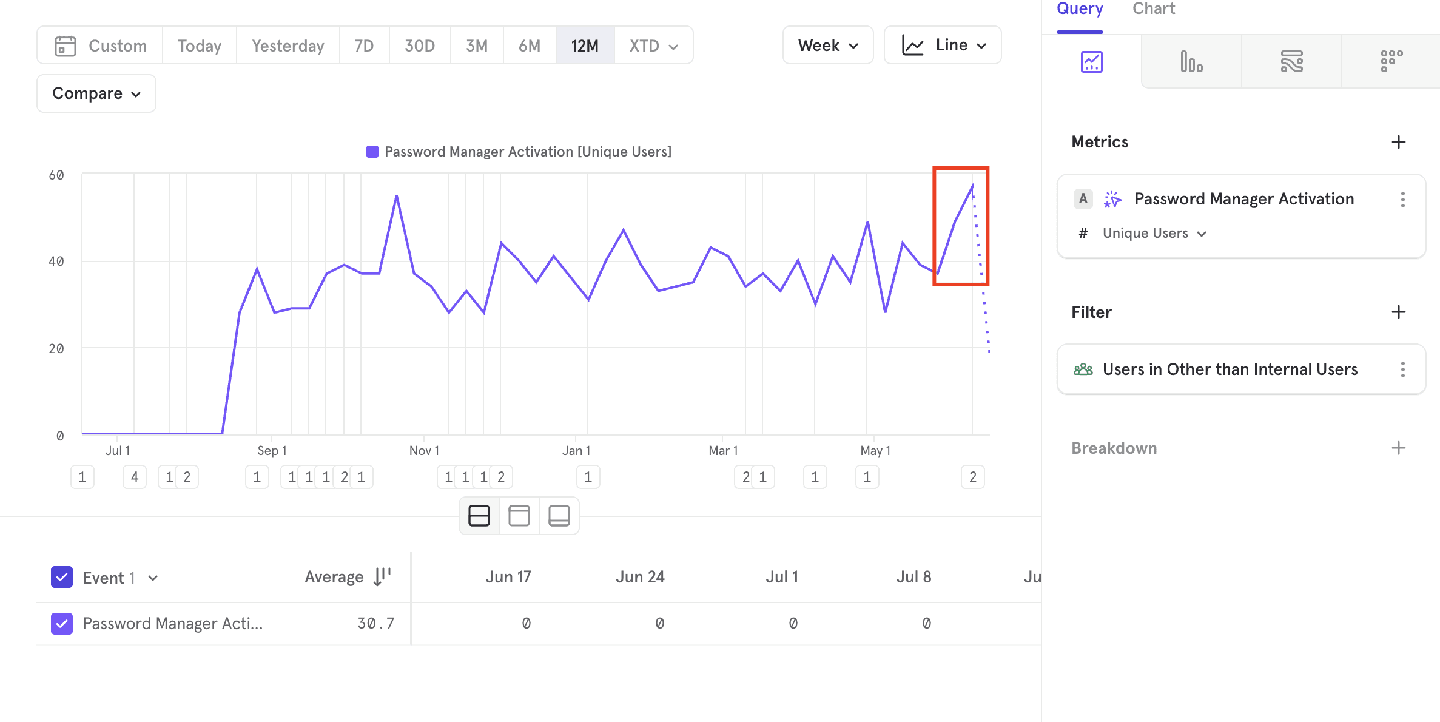Expand the Compare dropdown

point(96,93)
